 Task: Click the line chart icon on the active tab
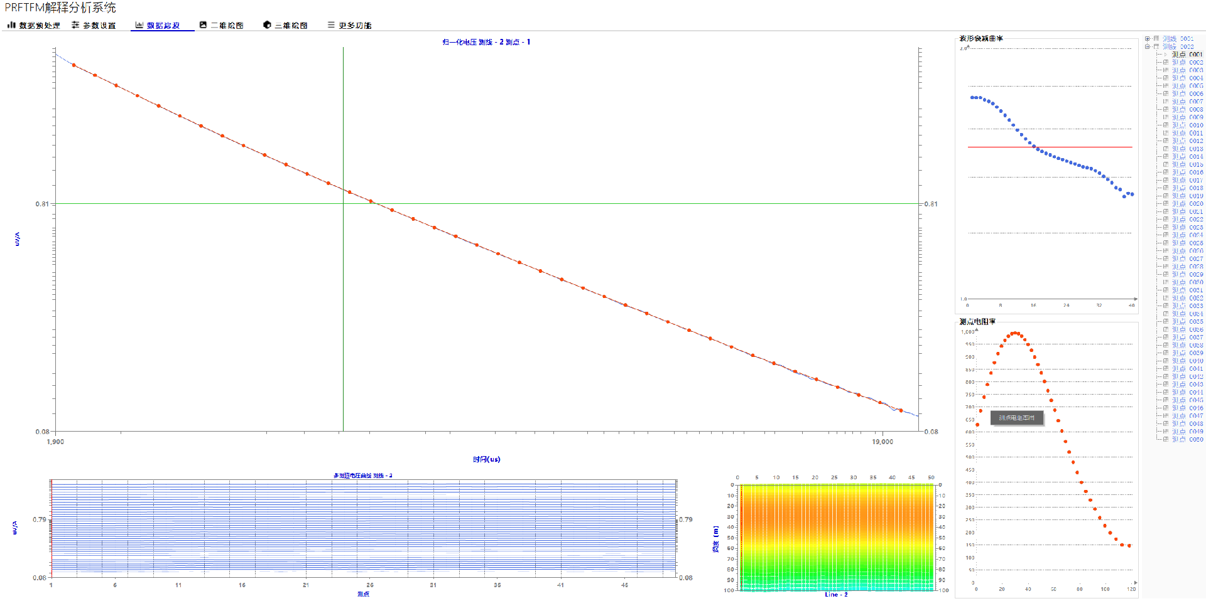(139, 25)
